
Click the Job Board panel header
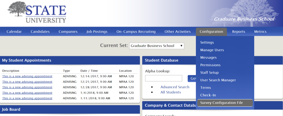click(x=70, y=109)
